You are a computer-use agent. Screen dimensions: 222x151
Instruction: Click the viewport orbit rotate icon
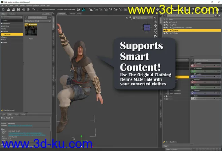click(155, 21)
